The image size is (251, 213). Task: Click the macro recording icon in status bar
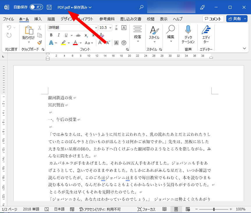[x=72, y=209]
